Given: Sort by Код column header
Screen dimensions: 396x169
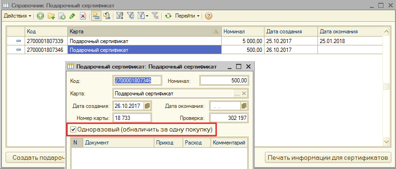Looking at the screenshot, I should pyautogui.click(x=46, y=31).
